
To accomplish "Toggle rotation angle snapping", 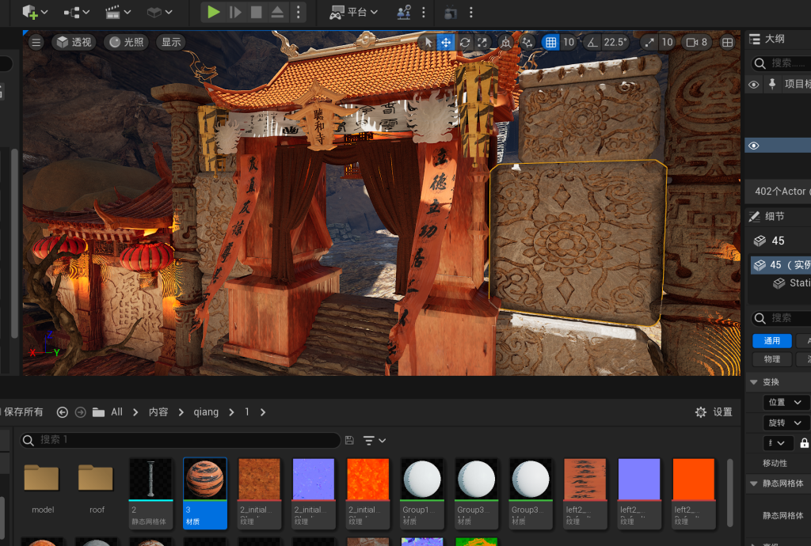I will tap(592, 43).
